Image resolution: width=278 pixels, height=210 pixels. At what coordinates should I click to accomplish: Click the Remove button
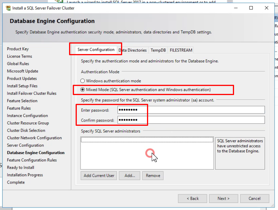[x=153, y=176]
